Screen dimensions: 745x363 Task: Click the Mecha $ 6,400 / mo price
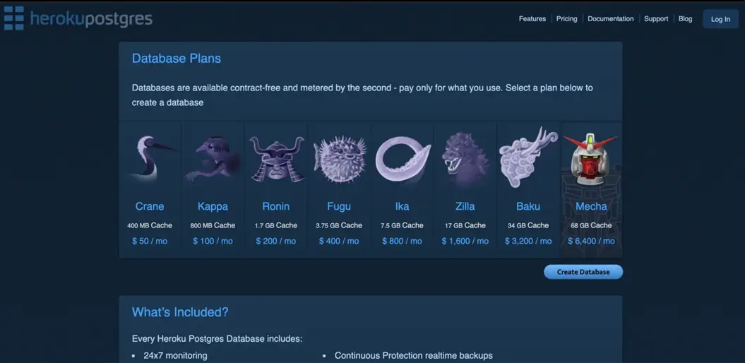[591, 241]
